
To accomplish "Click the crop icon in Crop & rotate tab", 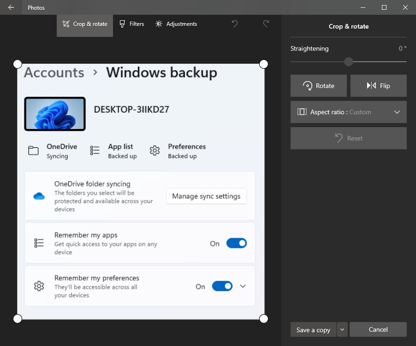I will 66,24.
